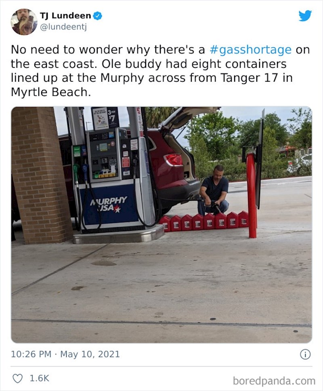This screenshot has width=323, height=391.
Task: Click the 1.6K like count
Action: 39,378
